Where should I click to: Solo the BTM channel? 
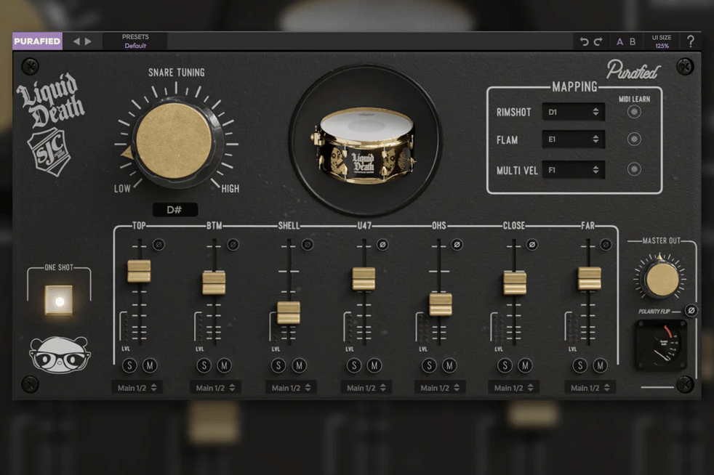204,365
